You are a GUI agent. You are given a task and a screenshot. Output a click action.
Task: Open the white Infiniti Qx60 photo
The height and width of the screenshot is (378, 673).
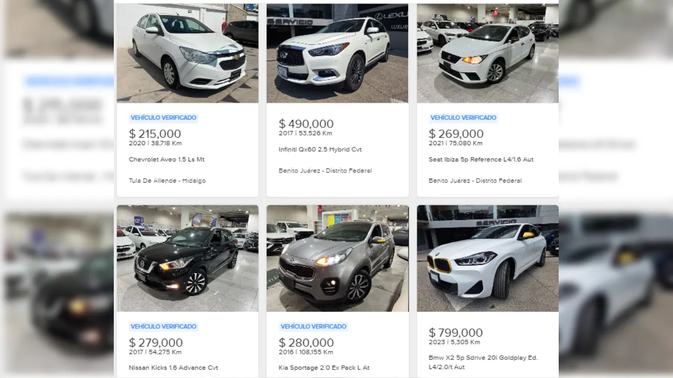point(337,53)
